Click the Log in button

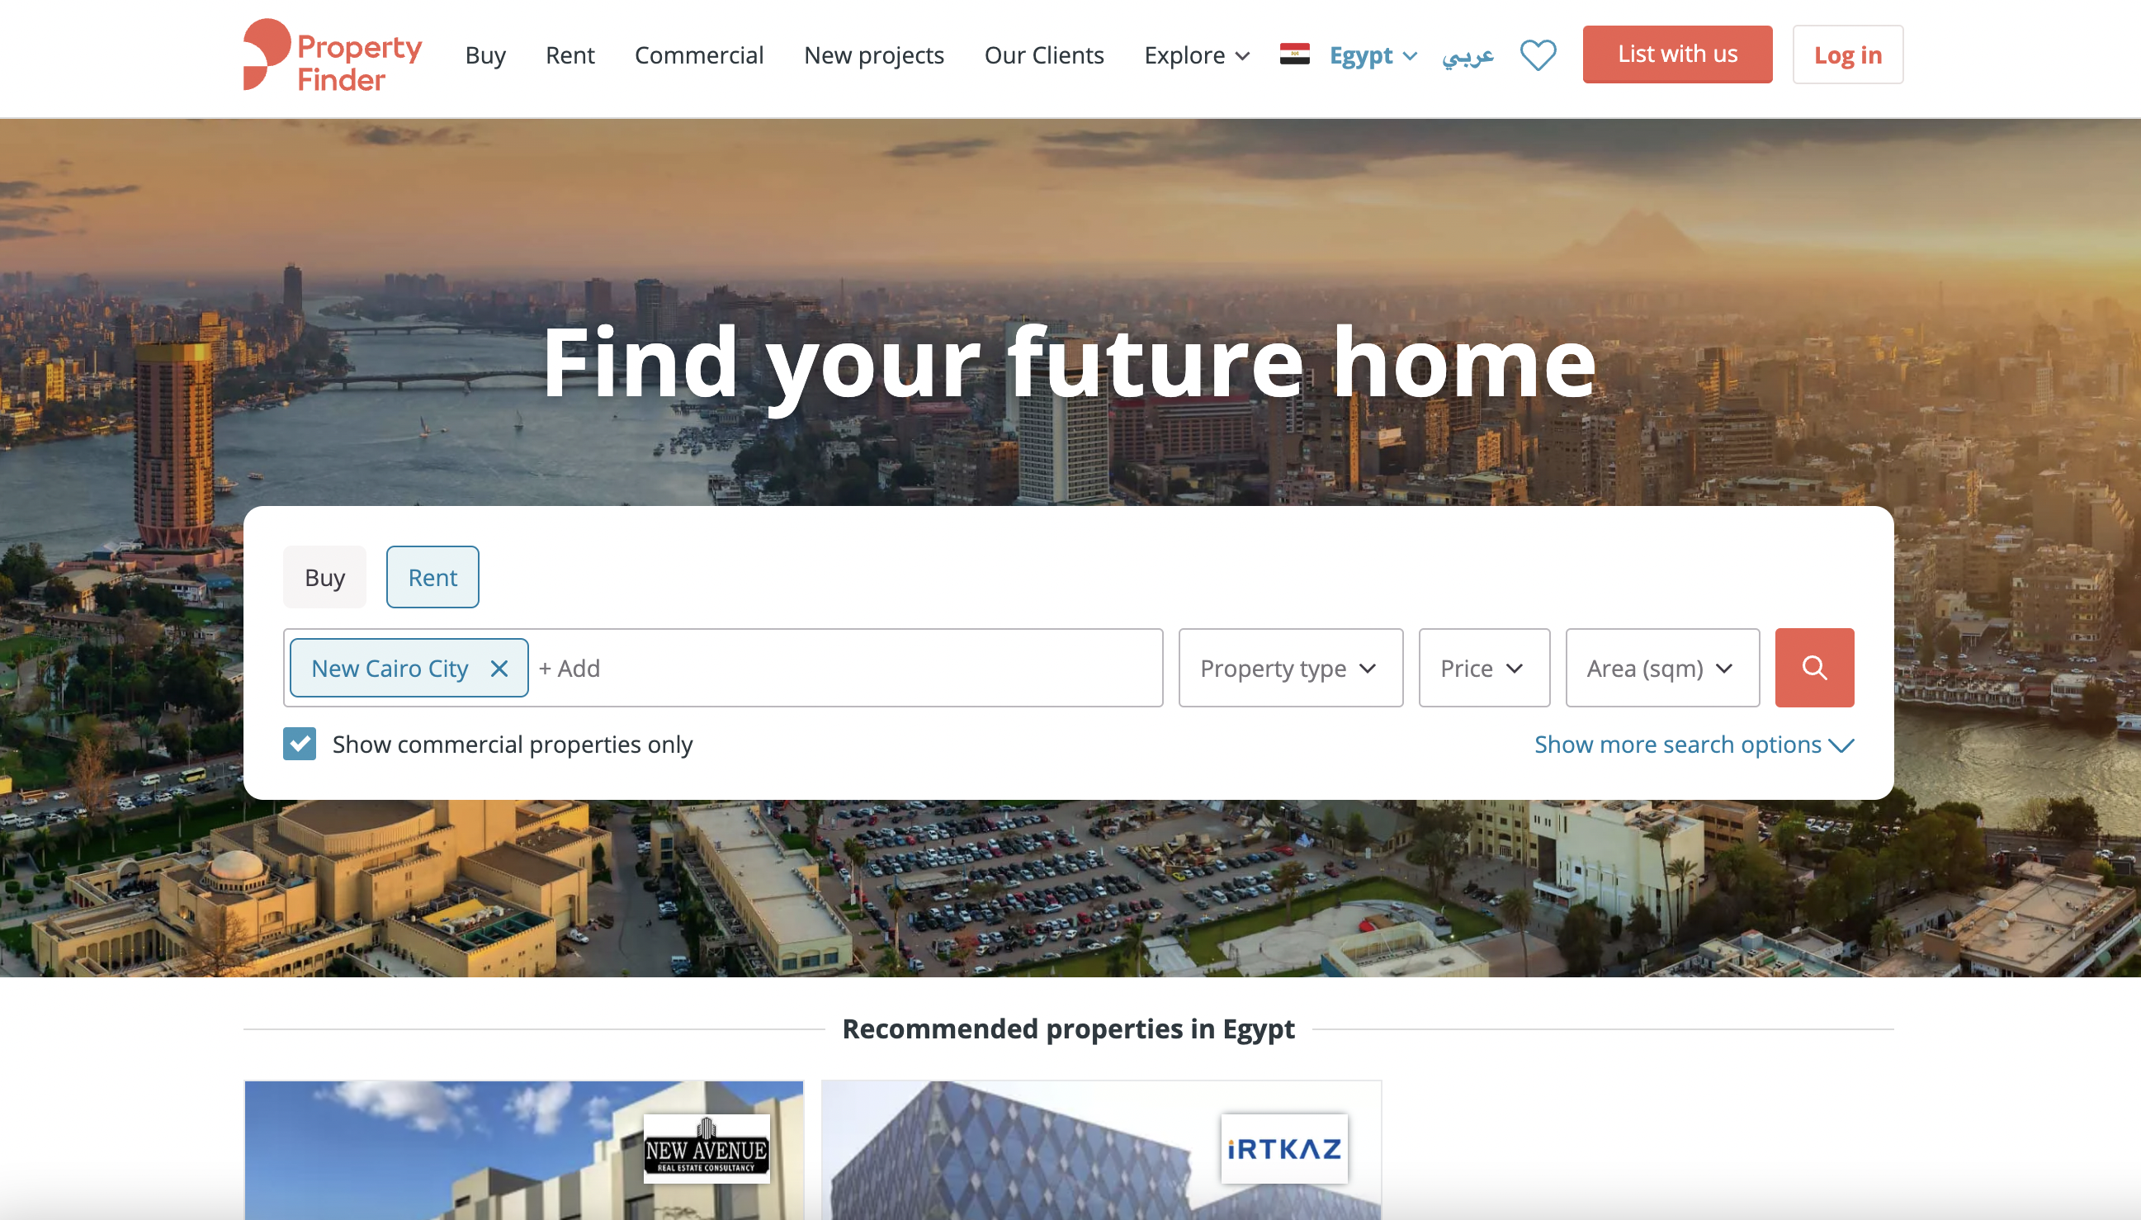coord(1848,54)
